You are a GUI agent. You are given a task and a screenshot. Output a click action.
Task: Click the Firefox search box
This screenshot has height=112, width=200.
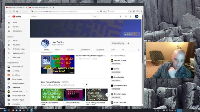click(117, 12)
